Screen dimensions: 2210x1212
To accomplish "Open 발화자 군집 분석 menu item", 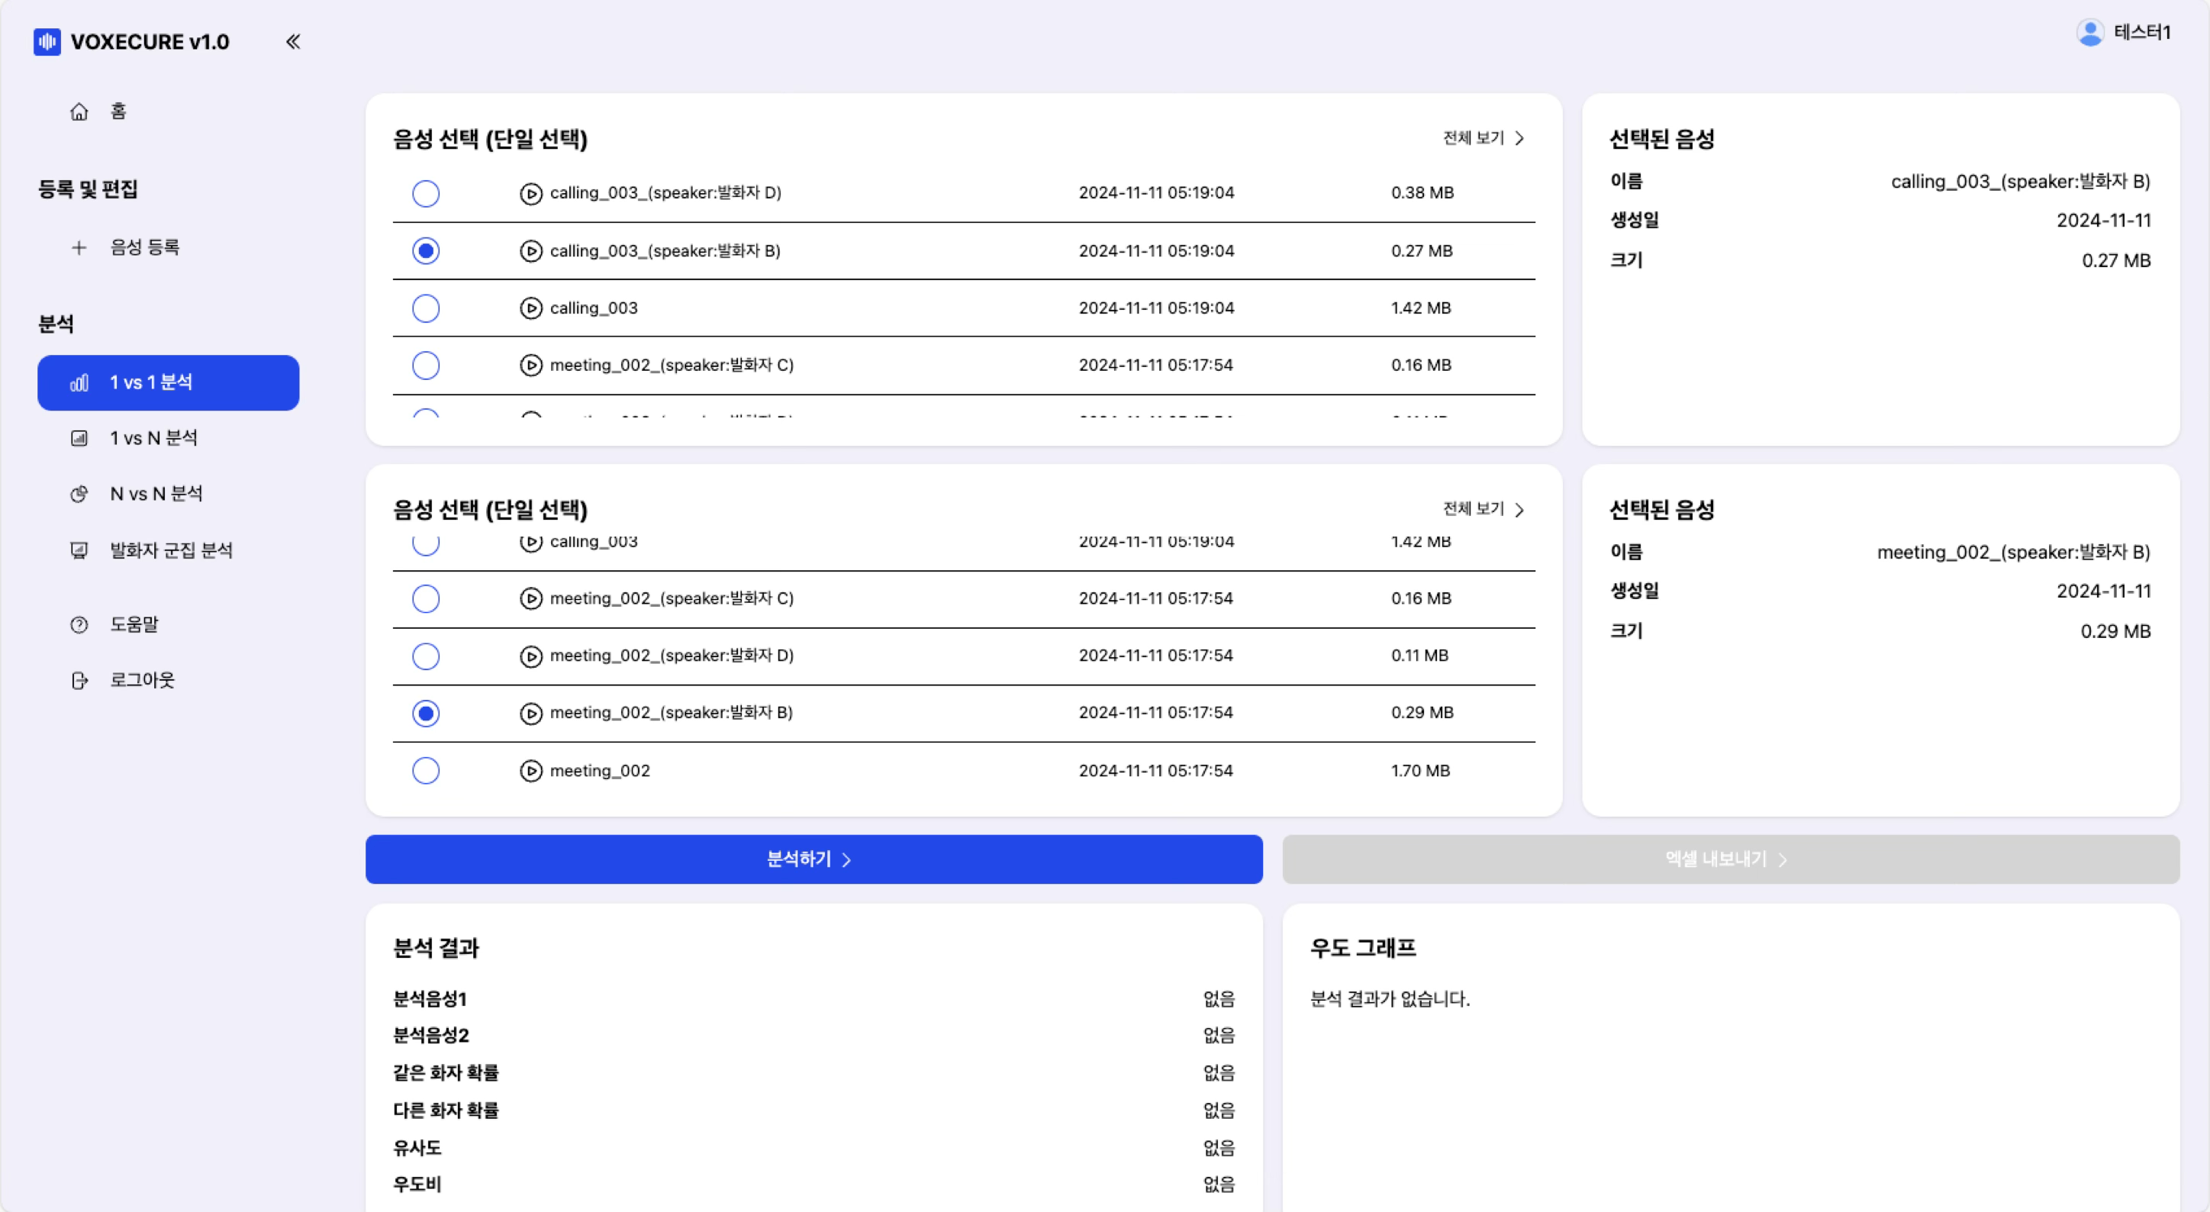I will coord(171,551).
